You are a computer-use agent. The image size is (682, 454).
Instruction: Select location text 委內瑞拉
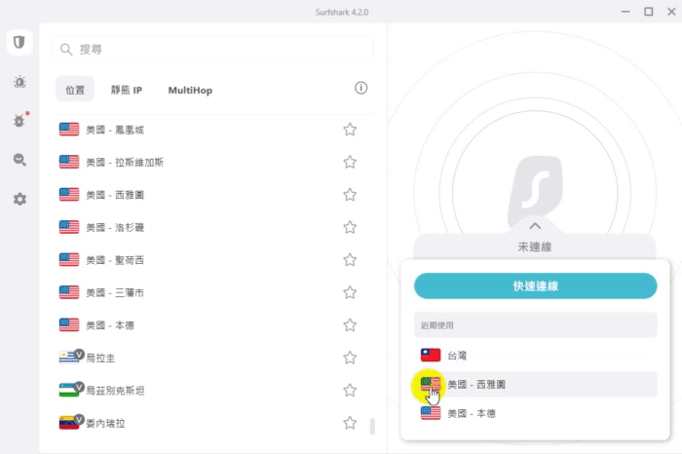[x=105, y=423]
